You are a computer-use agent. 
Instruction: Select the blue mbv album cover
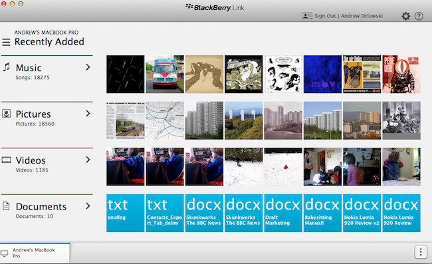(x=322, y=74)
